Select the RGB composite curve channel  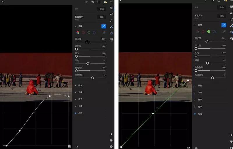tap(78, 33)
